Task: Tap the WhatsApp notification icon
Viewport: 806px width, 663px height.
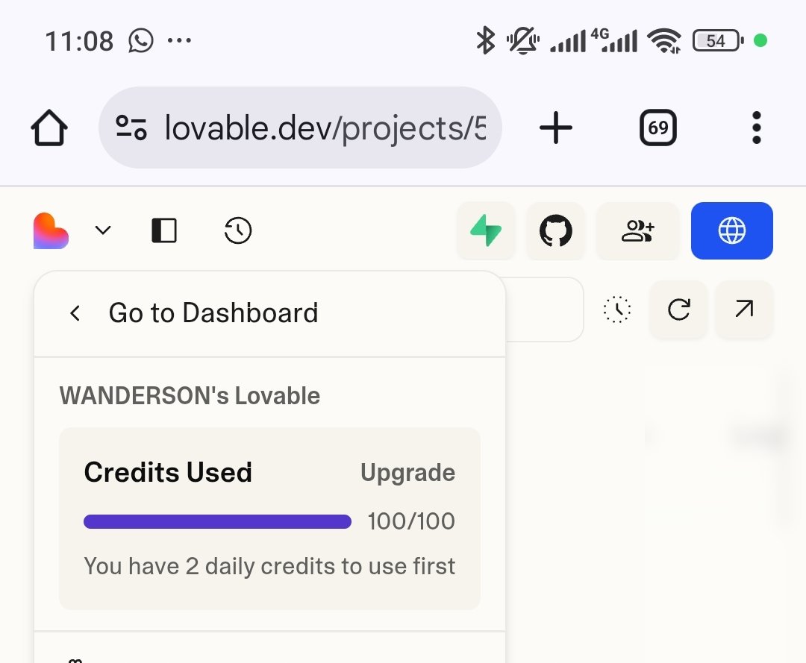Action: [x=141, y=40]
